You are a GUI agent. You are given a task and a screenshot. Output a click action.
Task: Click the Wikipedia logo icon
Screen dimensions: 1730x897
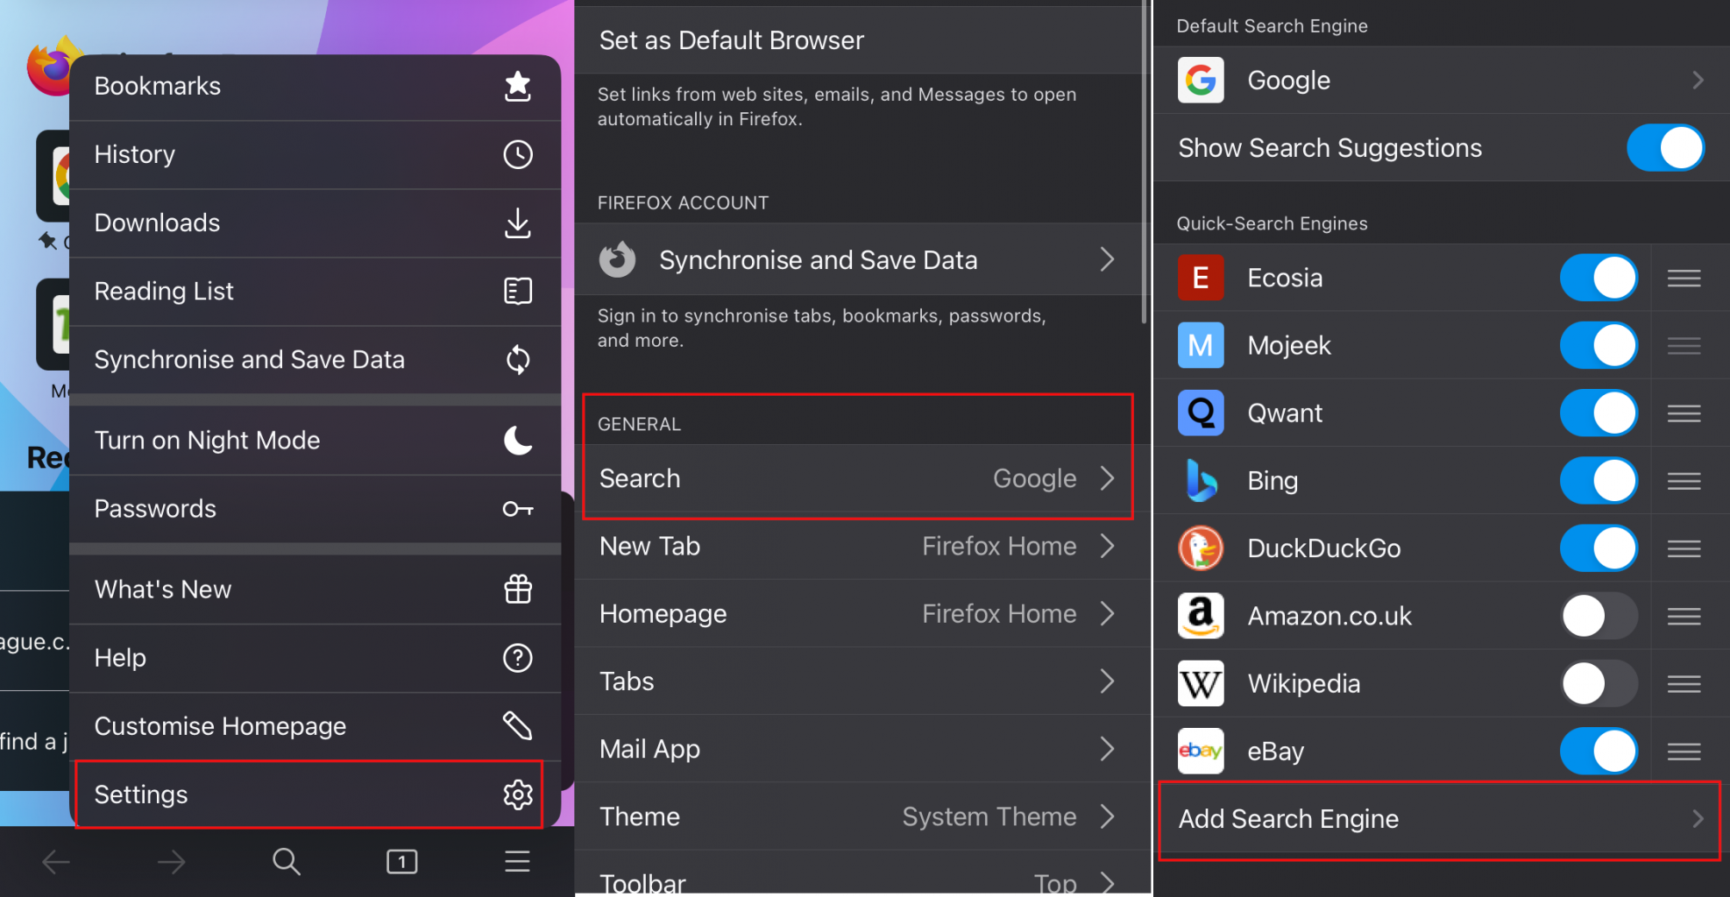pyautogui.click(x=1201, y=683)
